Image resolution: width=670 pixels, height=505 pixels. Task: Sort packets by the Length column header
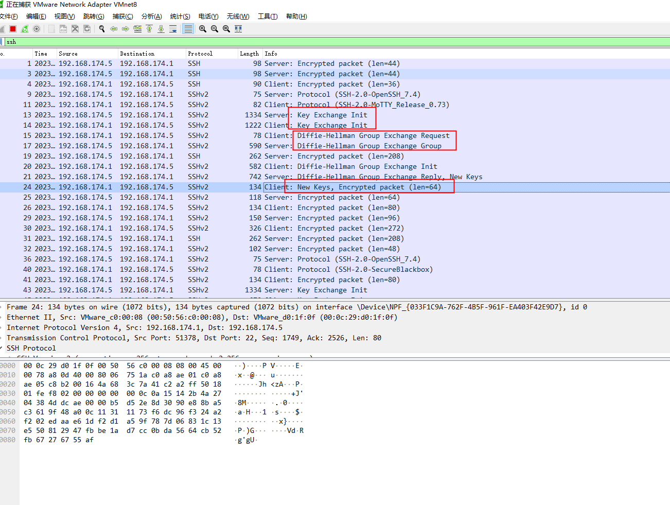click(250, 54)
